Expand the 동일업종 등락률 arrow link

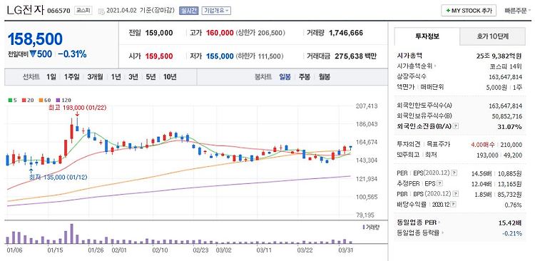tap(442, 233)
